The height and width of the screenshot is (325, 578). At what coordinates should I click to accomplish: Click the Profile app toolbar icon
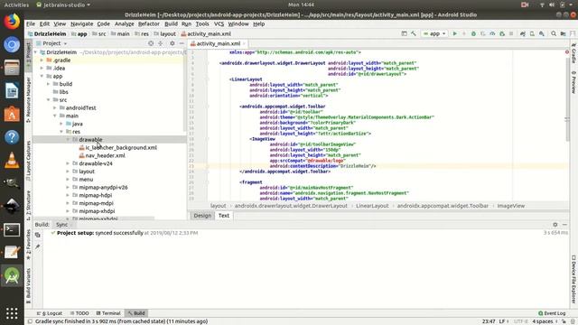(x=492, y=33)
